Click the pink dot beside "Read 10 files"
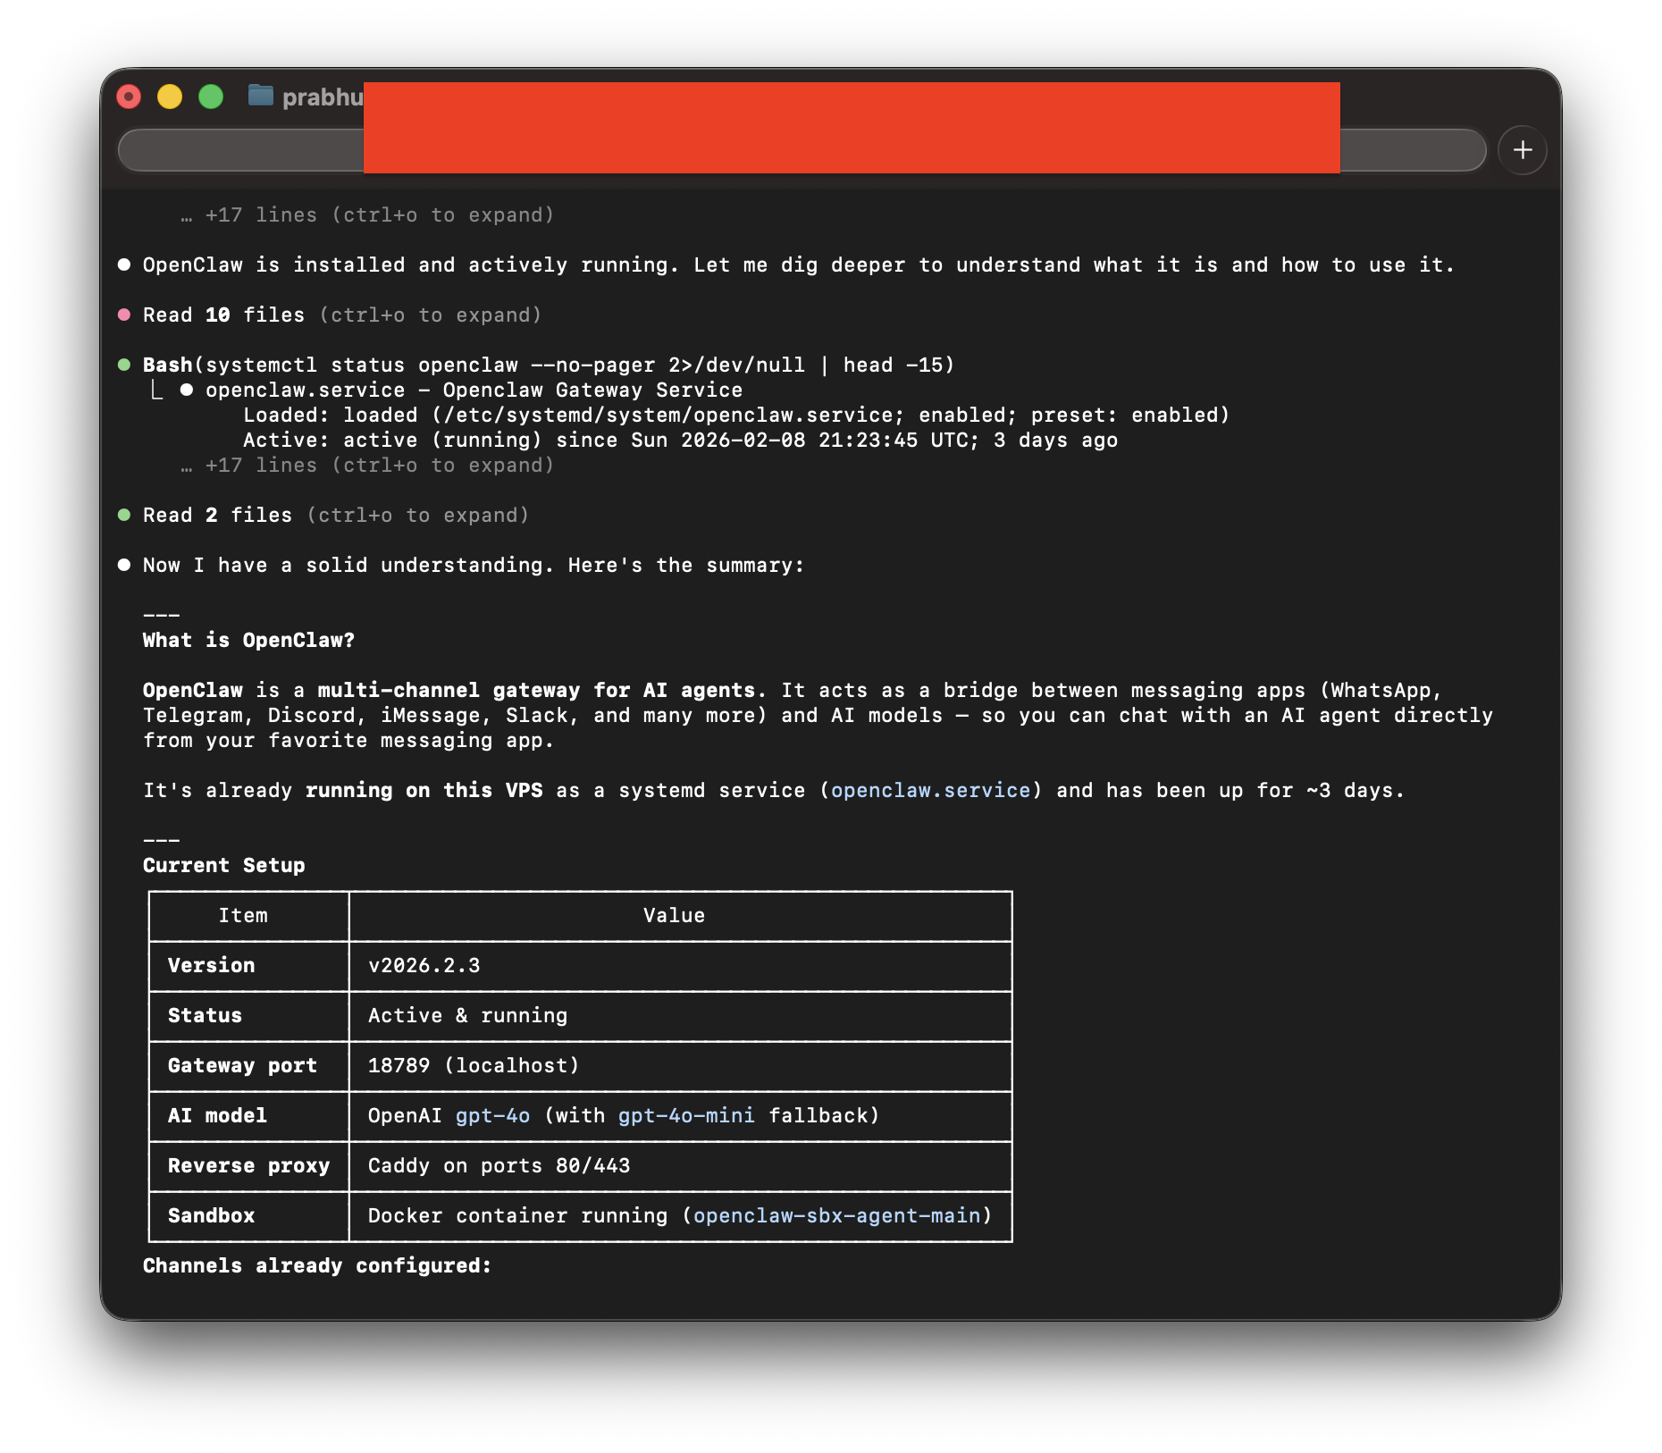The image size is (1662, 1453). point(124,314)
